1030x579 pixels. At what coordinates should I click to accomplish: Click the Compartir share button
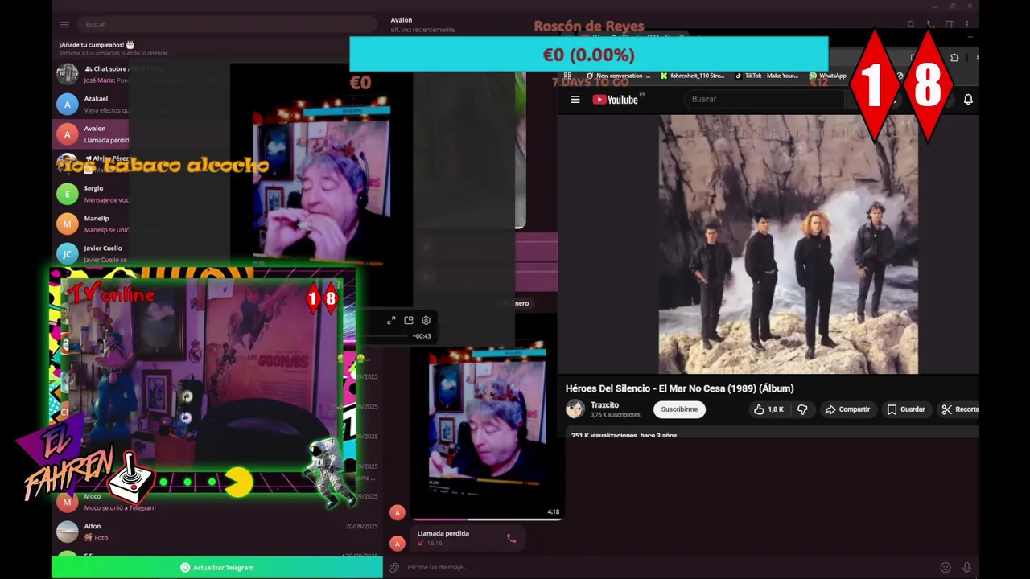tap(847, 409)
